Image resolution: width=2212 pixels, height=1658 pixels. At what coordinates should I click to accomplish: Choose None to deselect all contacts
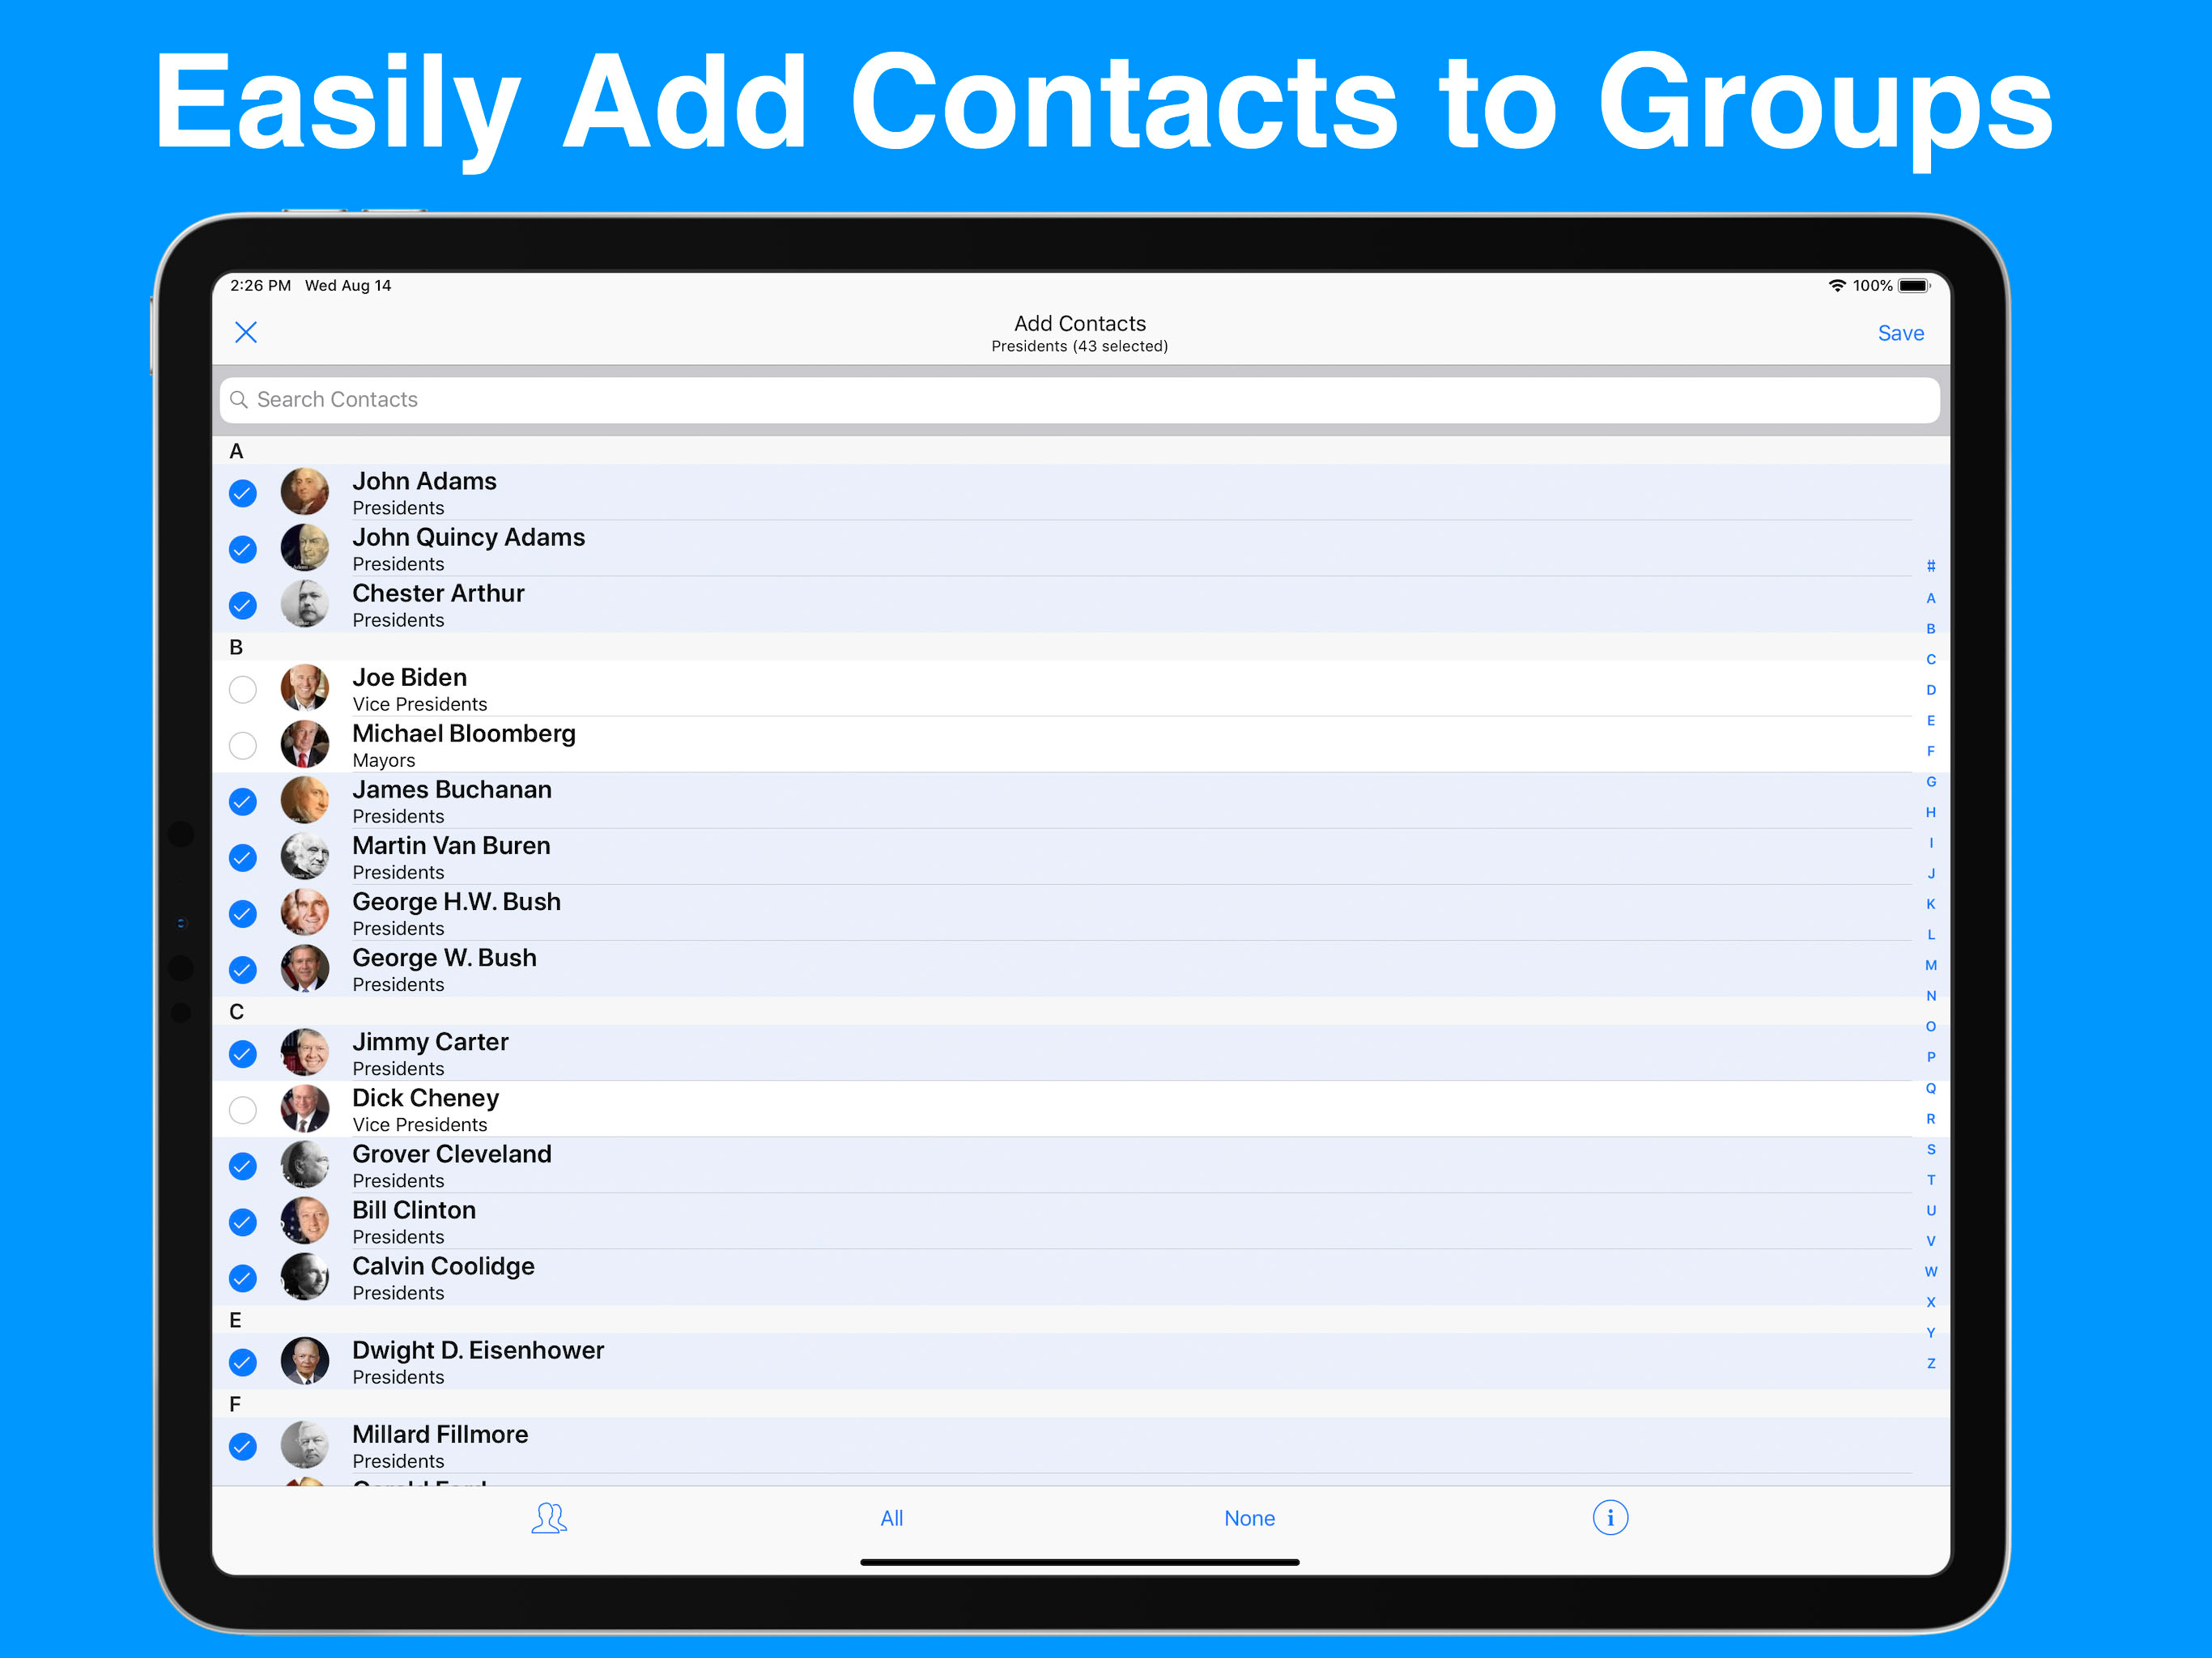(x=1249, y=1518)
